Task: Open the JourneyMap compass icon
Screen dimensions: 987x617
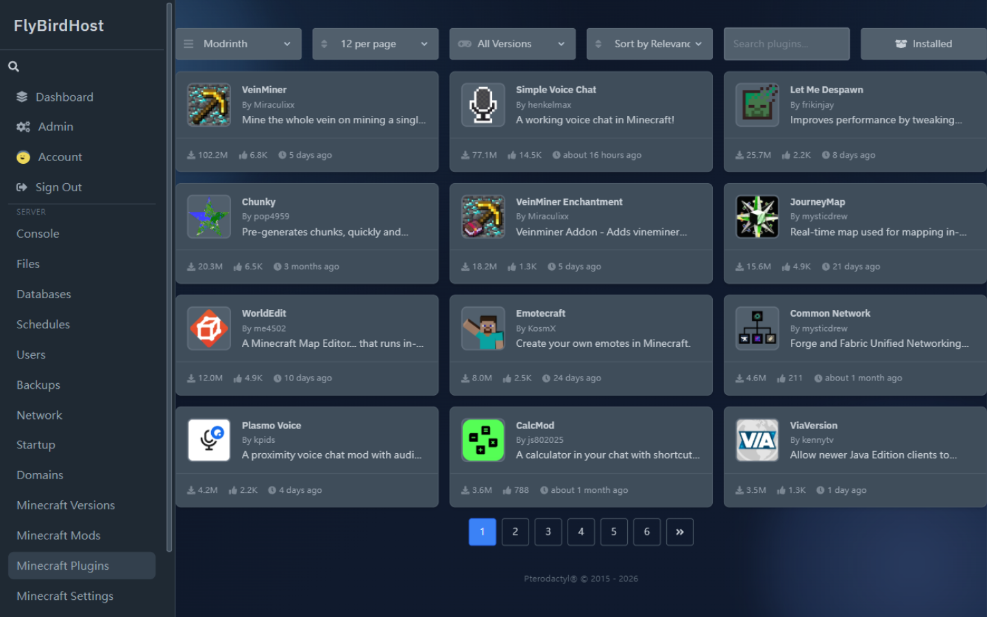Action: (757, 217)
